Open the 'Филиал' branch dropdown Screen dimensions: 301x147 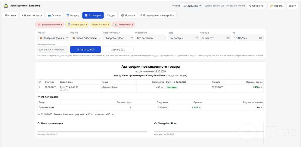[191, 6]
